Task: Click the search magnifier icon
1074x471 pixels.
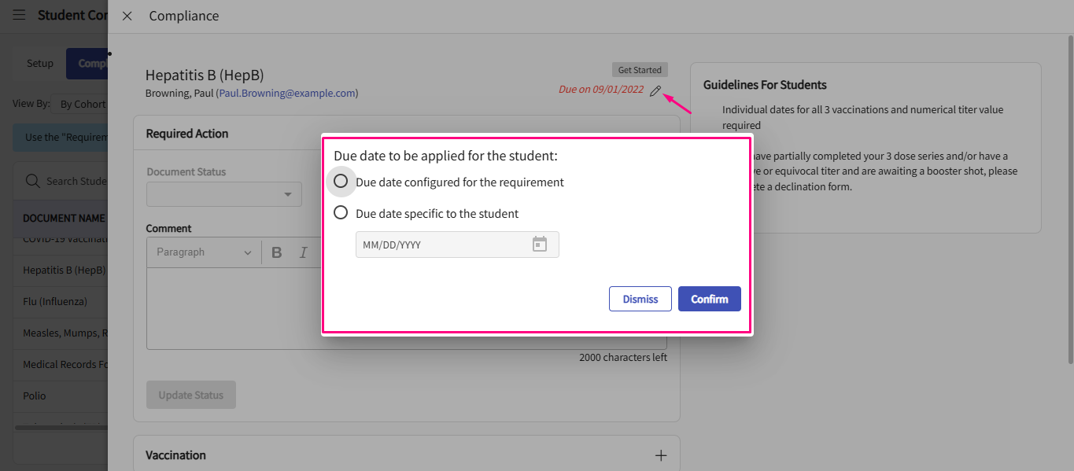Action: point(33,181)
